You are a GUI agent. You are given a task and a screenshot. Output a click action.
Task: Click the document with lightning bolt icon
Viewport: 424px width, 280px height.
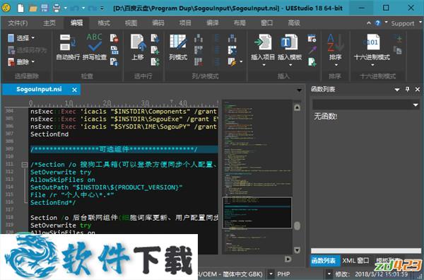pos(232,62)
